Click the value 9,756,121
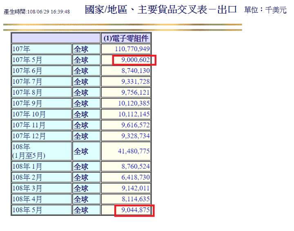The image size is (294, 231). (136, 92)
